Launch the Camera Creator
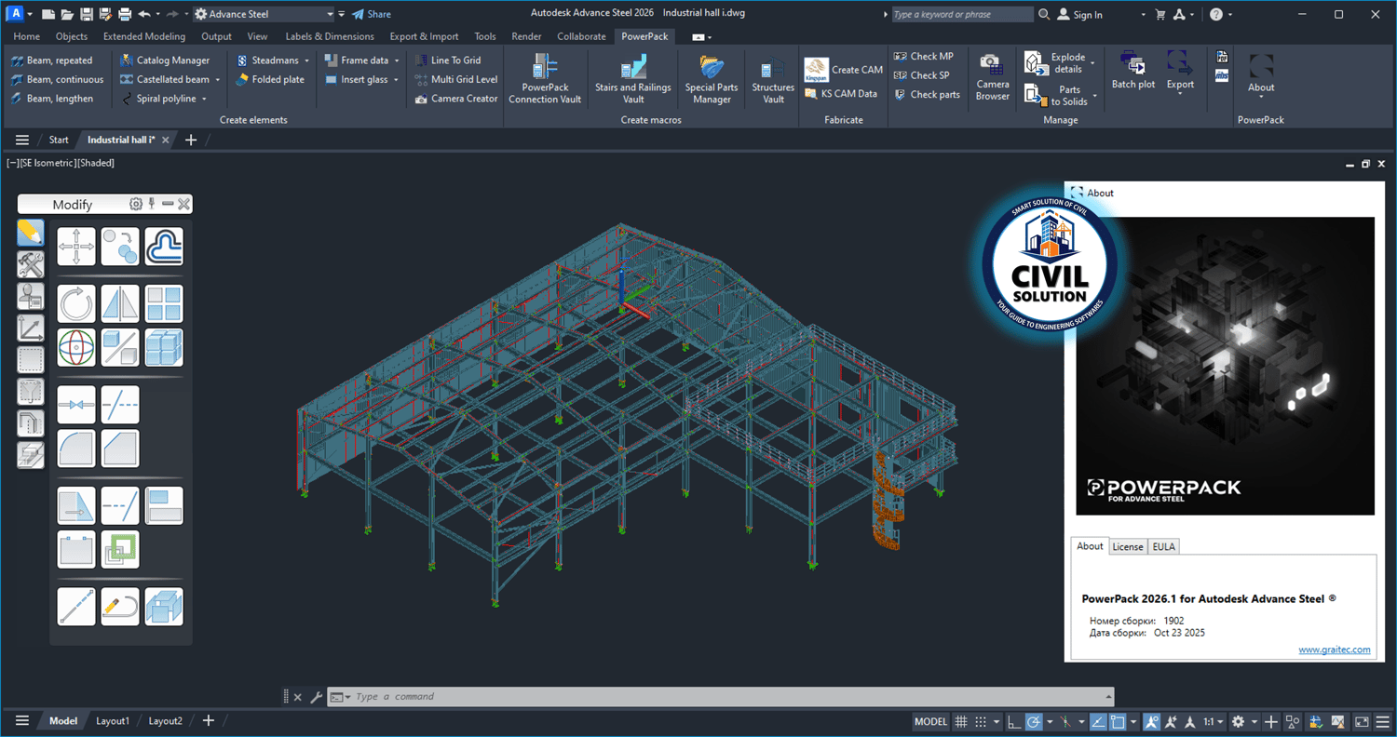Viewport: 1397px width, 737px height. click(x=456, y=99)
